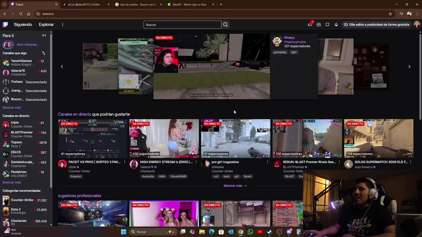
Task: Click the Windows taskbar Buscar search box
Action: [x=153, y=232]
